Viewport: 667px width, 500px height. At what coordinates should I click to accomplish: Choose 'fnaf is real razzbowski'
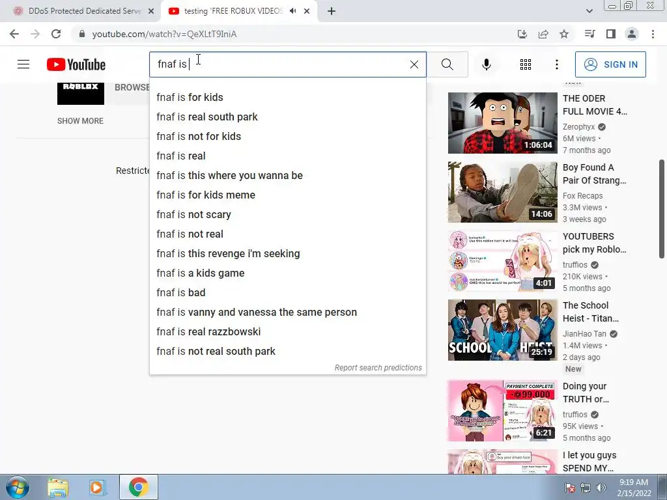[287, 332]
